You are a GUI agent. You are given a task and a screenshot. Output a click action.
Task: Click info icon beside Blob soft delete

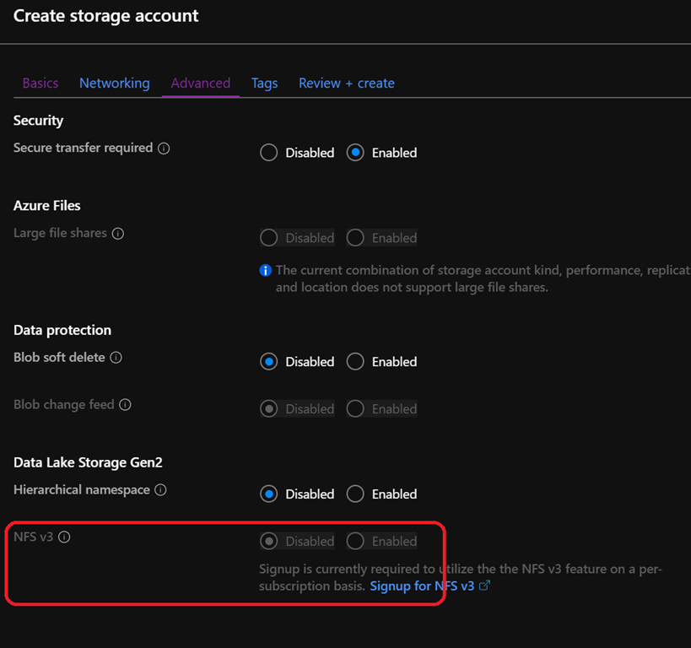click(x=116, y=358)
